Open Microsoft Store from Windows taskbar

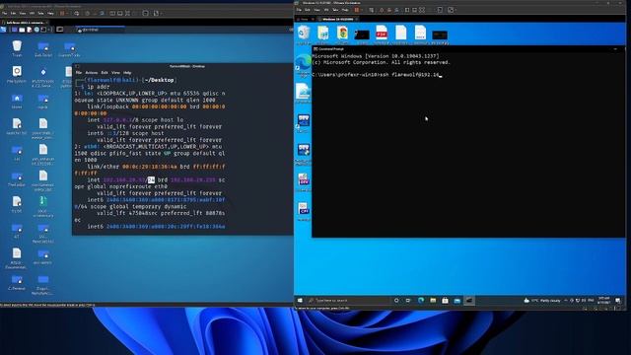[445, 301]
